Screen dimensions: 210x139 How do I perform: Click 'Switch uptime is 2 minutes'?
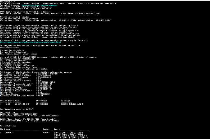tap(15, 17)
